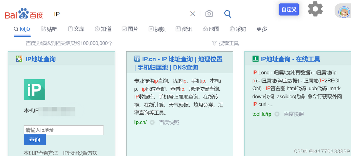This screenshot has width=354, height=156.
Task: Open camera image search icon
Action: click(x=209, y=14)
